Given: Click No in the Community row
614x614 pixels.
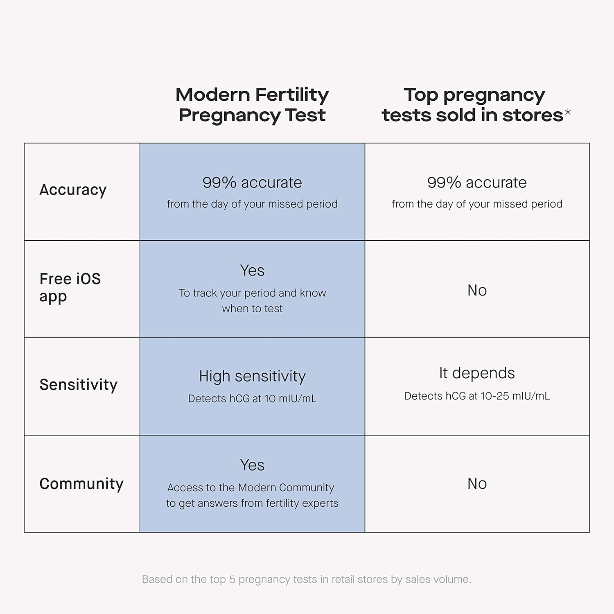Looking at the screenshot, I should pyautogui.click(x=477, y=484).
